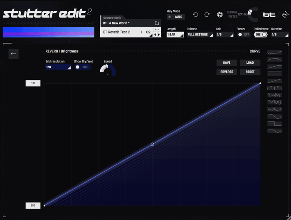Click the Speed knob
The width and height of the screenshot is (291, 220).
click(x=108, y=70)
